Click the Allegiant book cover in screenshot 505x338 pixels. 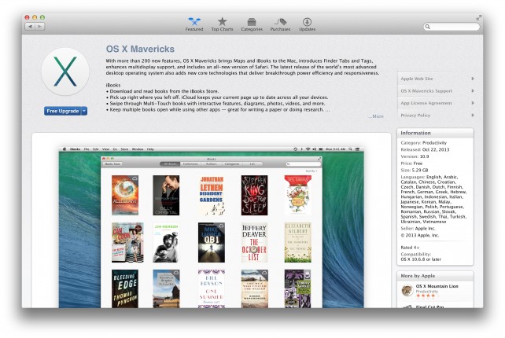pos(125,195)
